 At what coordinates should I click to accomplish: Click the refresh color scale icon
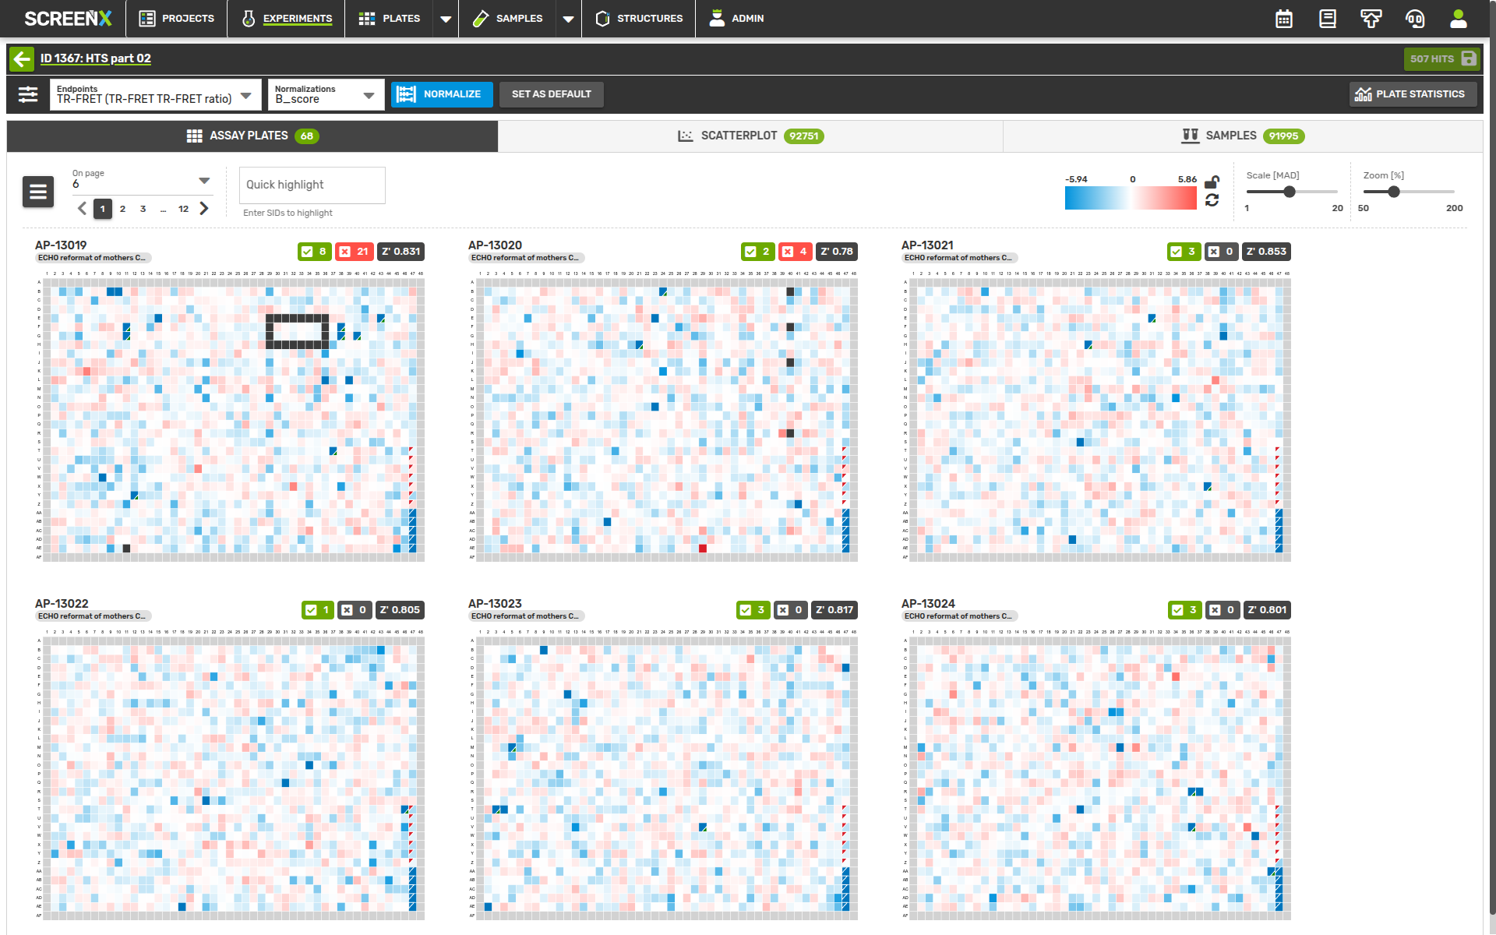click(x=1212, y=200)
